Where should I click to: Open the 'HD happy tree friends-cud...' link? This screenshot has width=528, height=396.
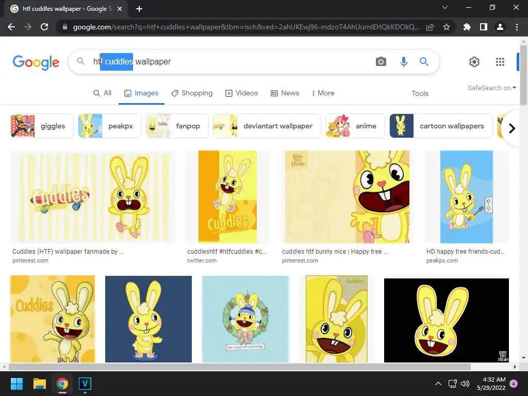coord(466,252)
